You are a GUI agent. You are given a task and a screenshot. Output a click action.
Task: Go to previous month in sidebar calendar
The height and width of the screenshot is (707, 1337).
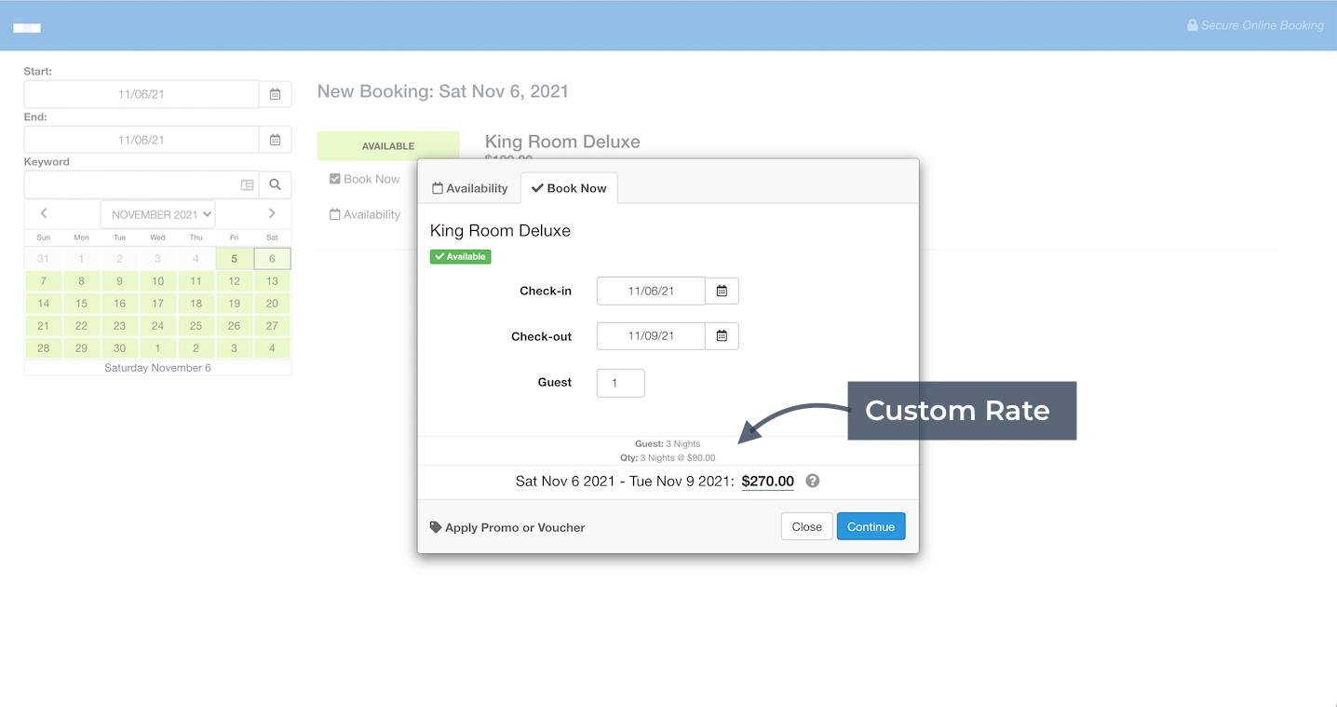click(44, 213)
